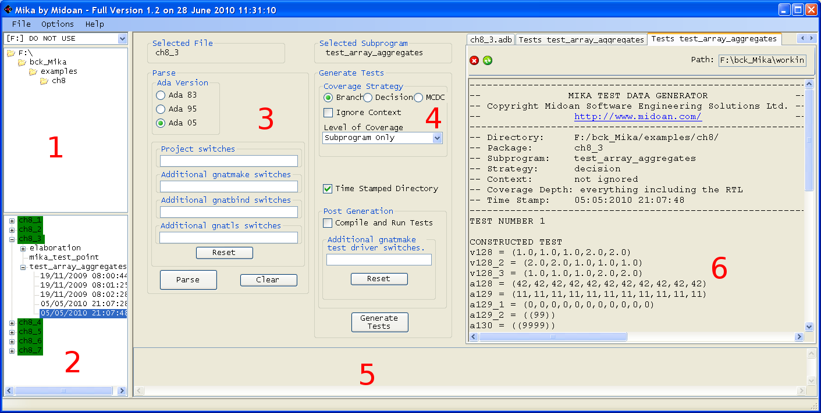Collapse the ch8_3 tree node
Viewport: 821px width, 413px height.
(12, 239)
